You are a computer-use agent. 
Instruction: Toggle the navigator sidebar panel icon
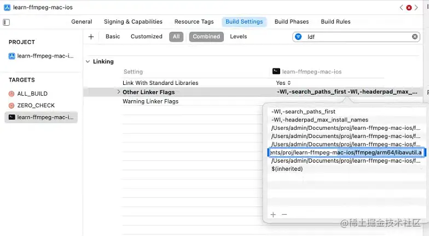coord(7,22)
